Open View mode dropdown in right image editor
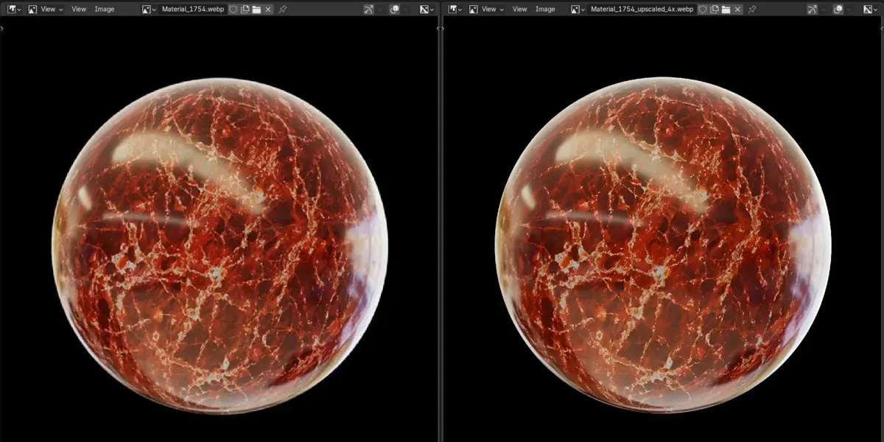The width and height of the screenshot is (884, 442). (486, 9)
